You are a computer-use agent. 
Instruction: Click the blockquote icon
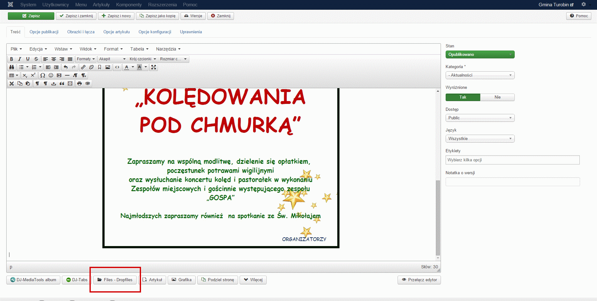coord(62,83)
